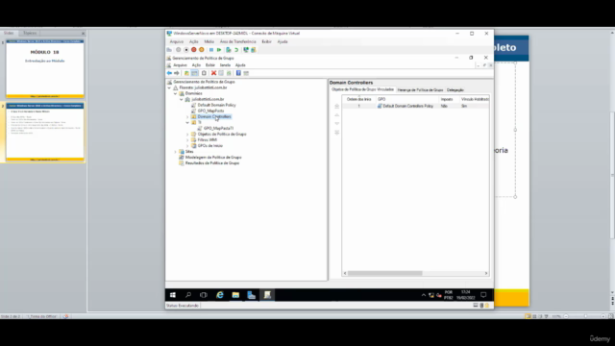Click the grey Start (power) circle VM icon

pos(178,50)
